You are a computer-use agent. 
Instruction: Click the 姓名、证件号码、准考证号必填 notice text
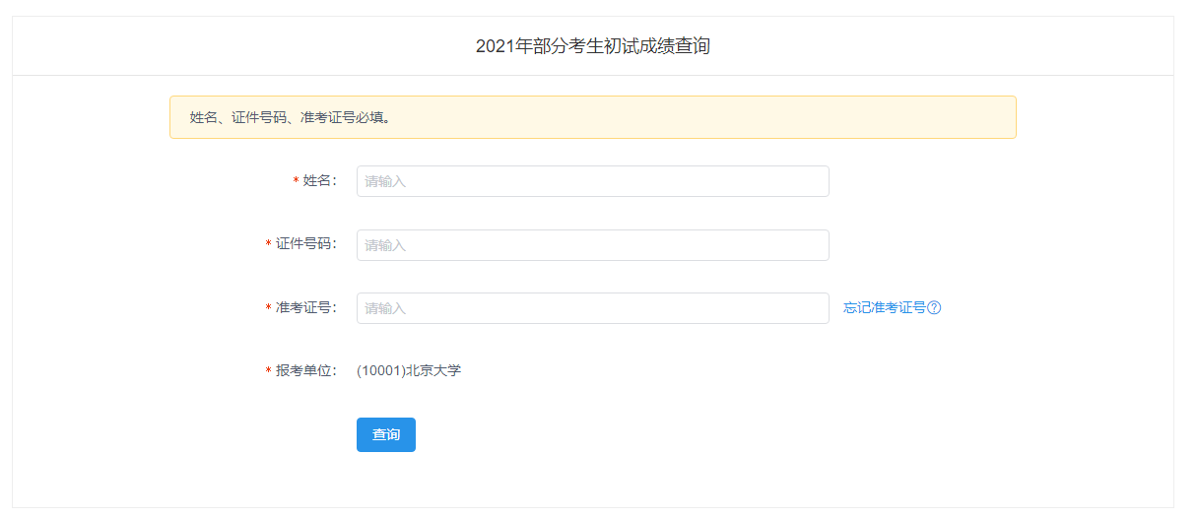(x=290, y=117)
